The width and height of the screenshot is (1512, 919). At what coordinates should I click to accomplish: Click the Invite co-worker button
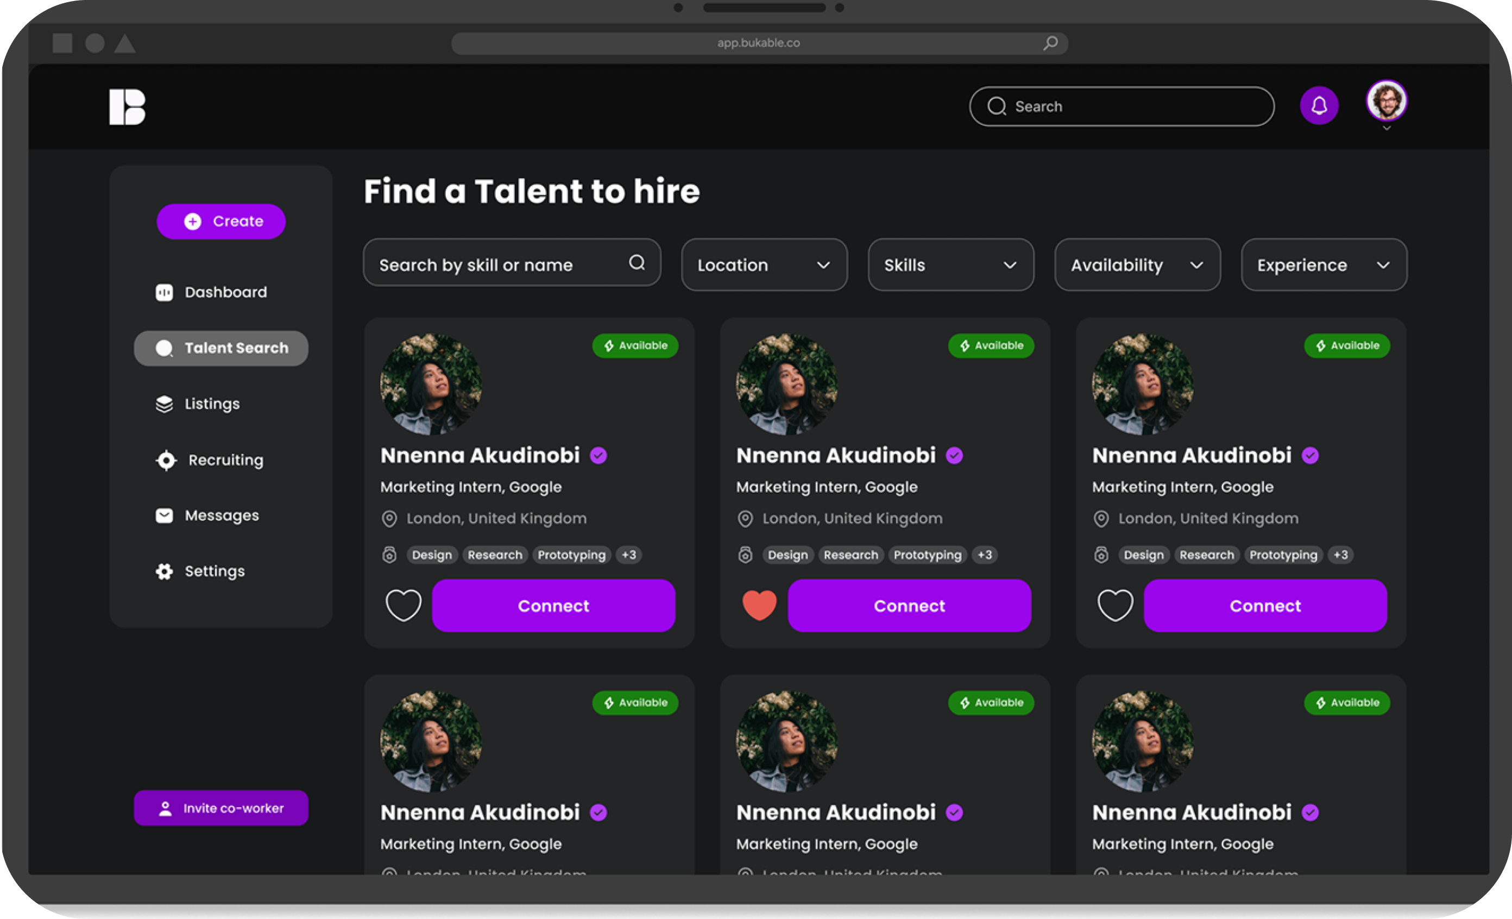(x=221, y=808)
